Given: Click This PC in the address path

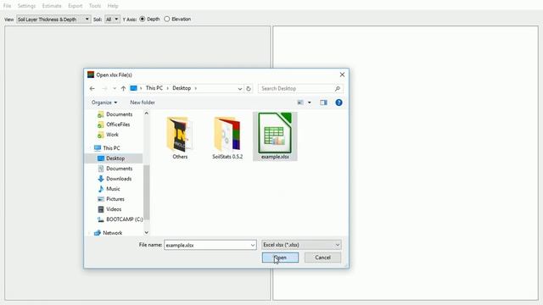Looking at the screenshot, I should (154, 88).
